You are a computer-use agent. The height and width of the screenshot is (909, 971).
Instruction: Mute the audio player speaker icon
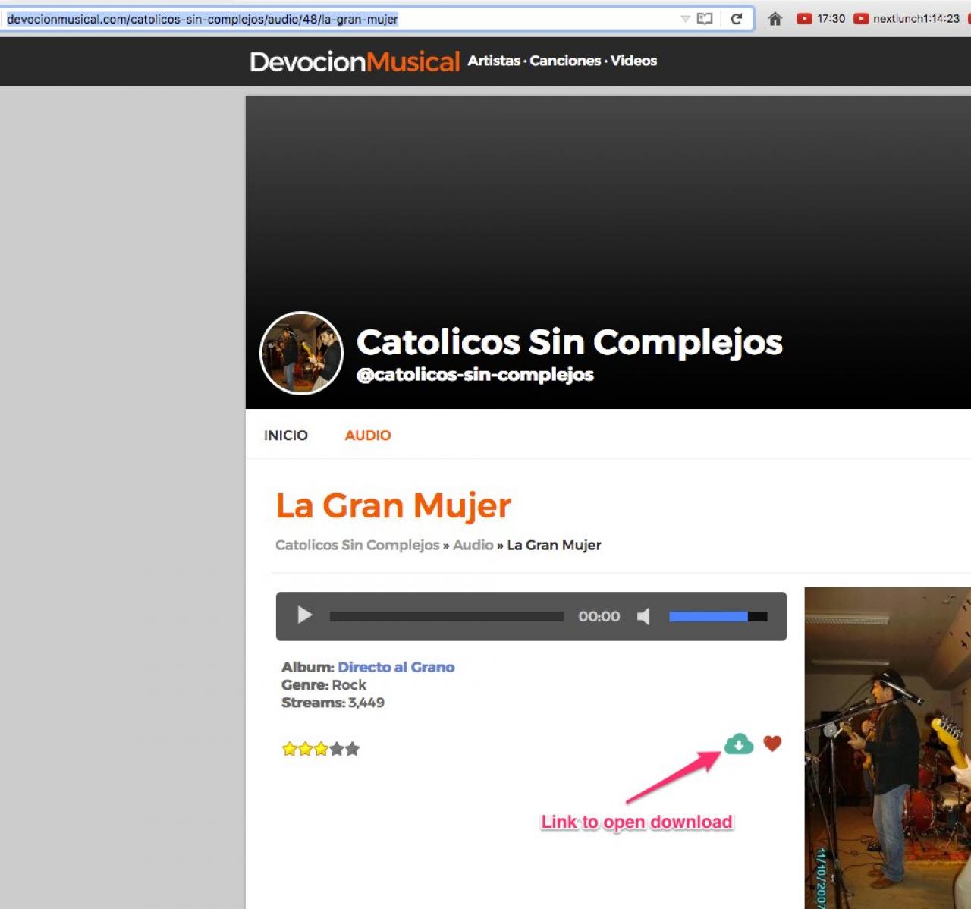pyautogui.click(x=643, y=616)
